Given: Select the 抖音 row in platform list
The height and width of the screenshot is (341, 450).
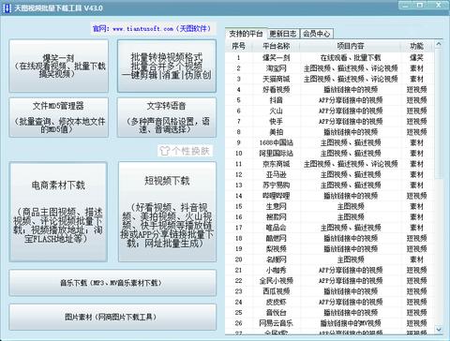Looking at the screenshot, I should [x=330, y=100].
